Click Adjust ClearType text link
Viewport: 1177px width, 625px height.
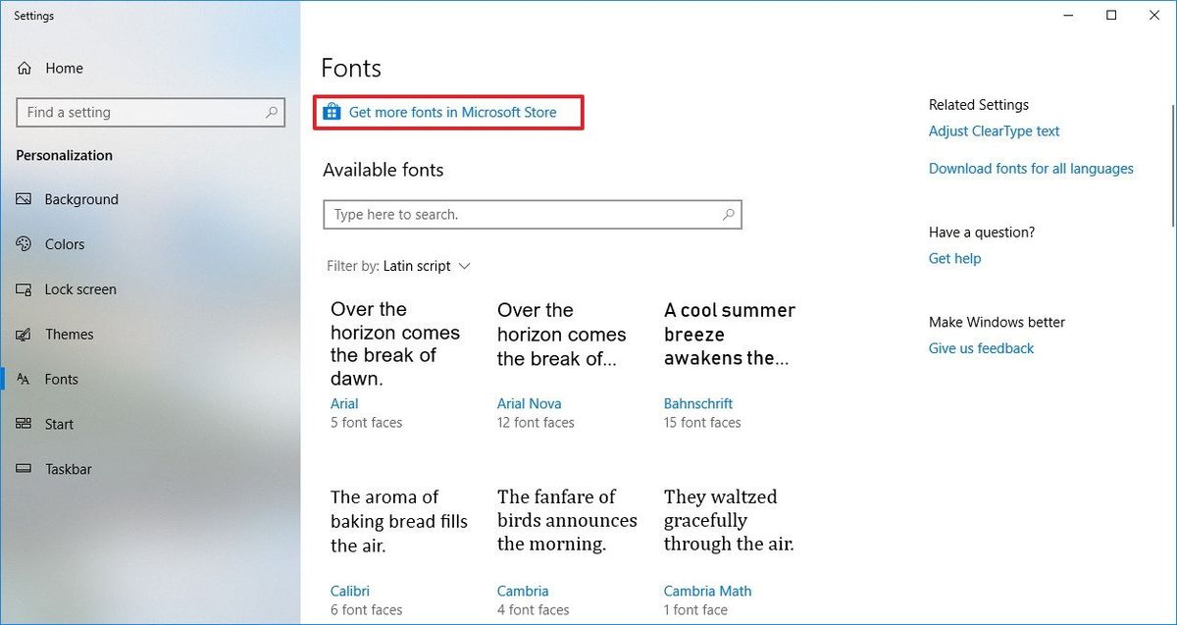[x=994, y=130]
